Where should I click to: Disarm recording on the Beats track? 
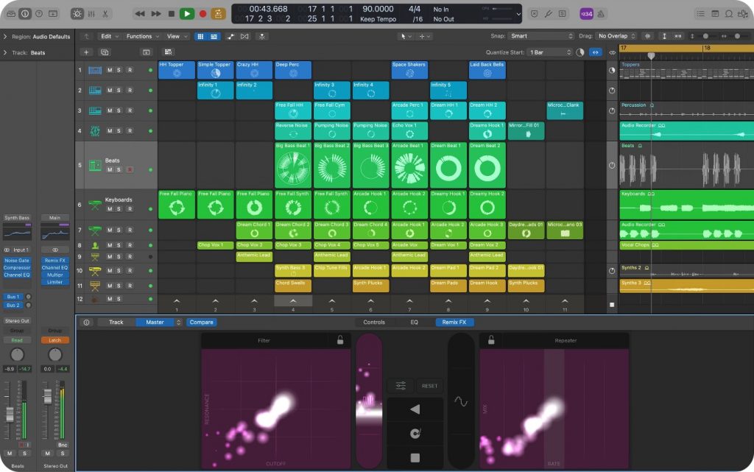[130, 170]
